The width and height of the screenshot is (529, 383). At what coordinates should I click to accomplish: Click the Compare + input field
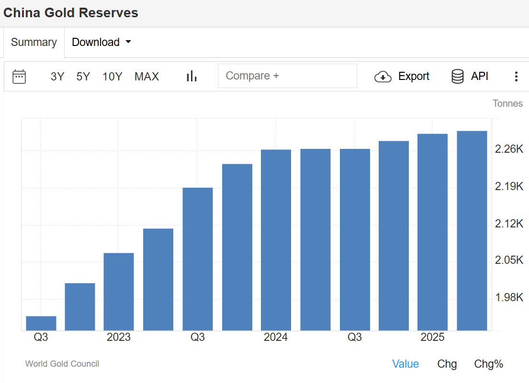coord(287,76)
